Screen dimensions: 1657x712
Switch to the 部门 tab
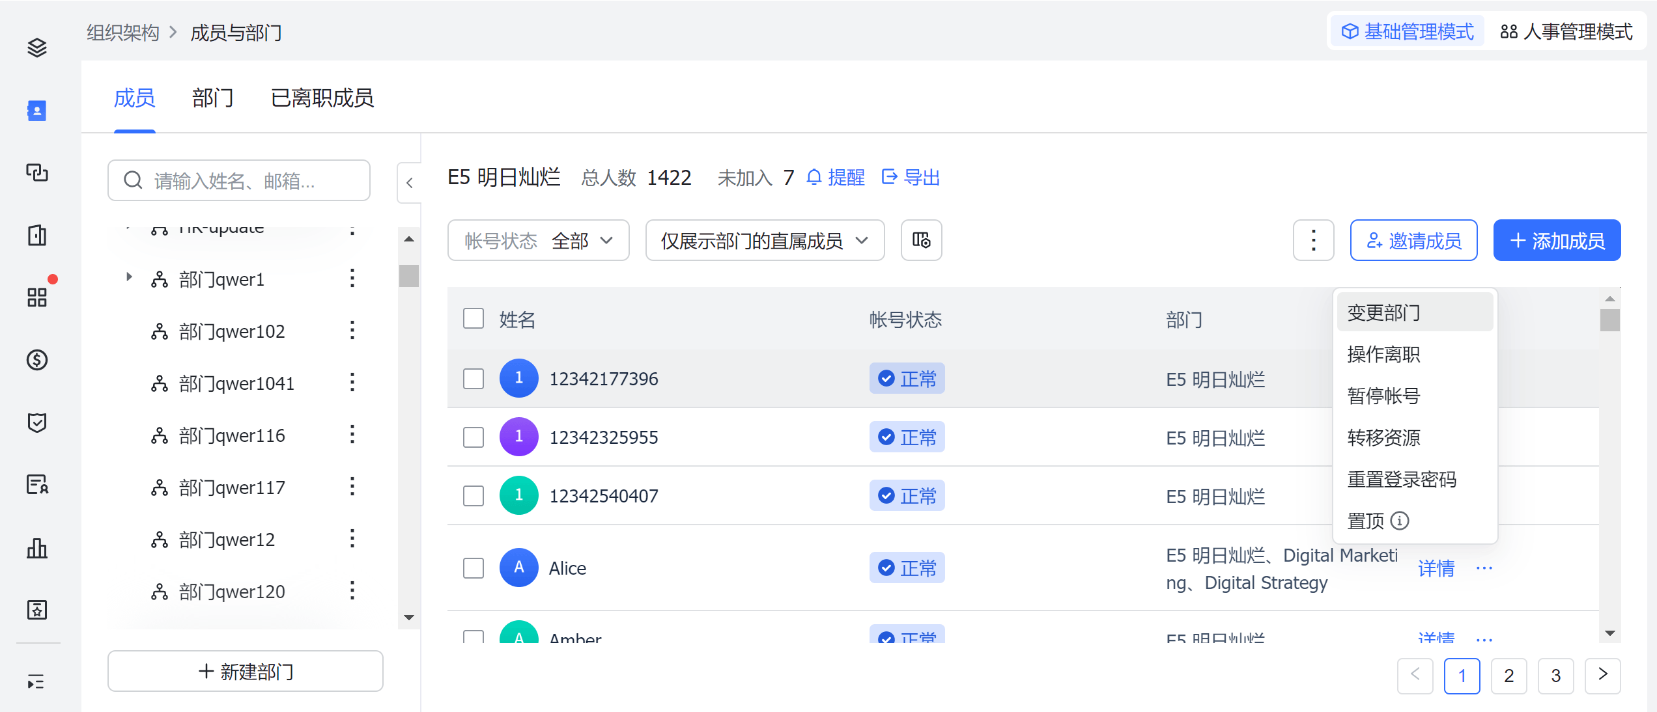click(x=212, y=98)
